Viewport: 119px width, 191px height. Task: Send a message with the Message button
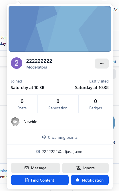tap(35, 168)
